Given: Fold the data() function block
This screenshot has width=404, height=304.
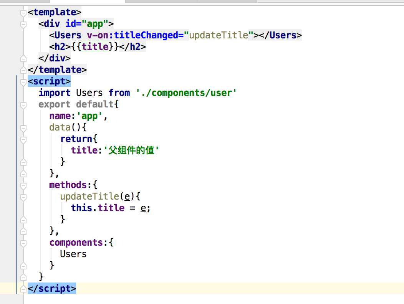Looking at the screenshot, I should point(23,128).
